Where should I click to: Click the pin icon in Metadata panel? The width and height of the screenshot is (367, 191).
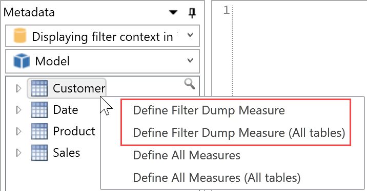click(x=192, y=13)
